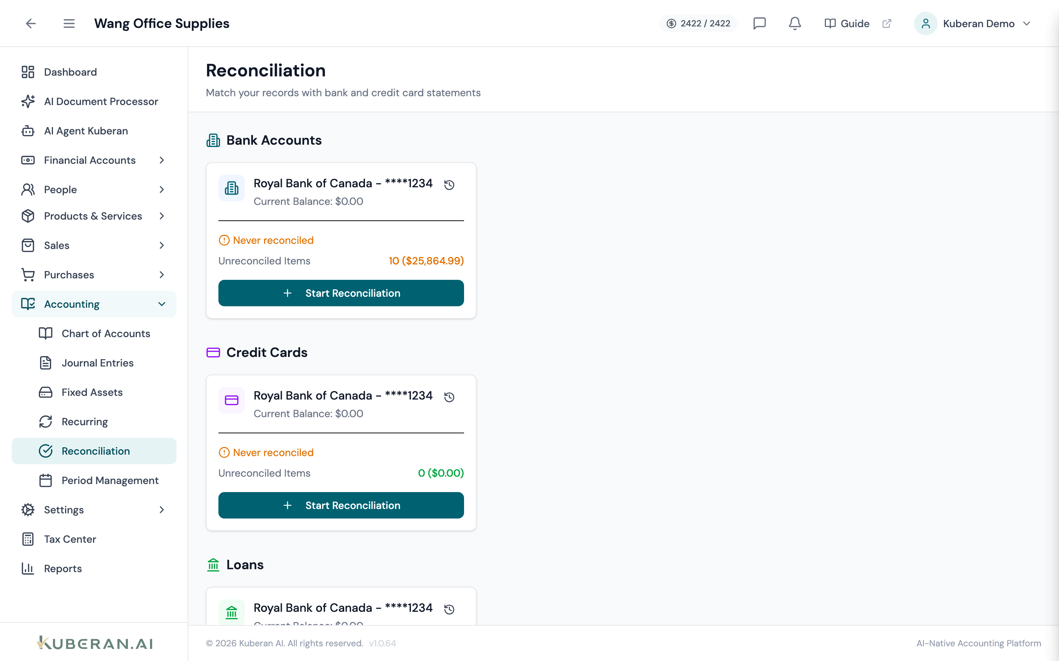Click the Wang Office Supplies company title
1059x661 pixels.
pos(161,24)
